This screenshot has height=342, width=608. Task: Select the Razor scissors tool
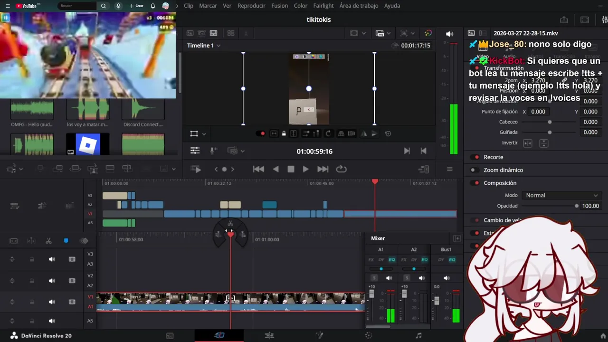point(48,241)
